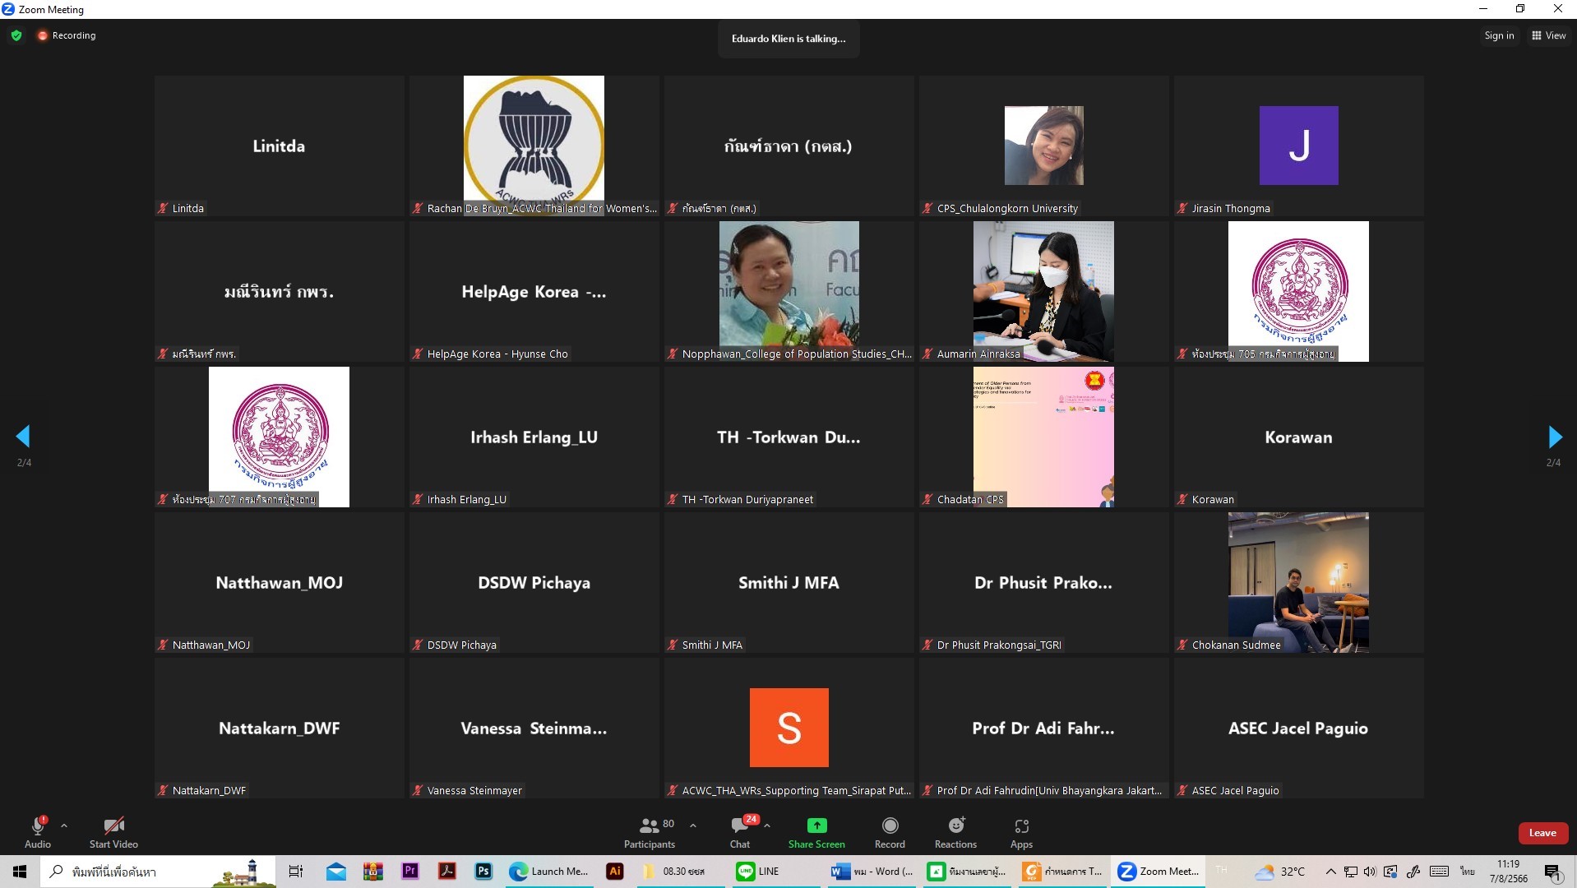
Task: Click the taskbar search box
Action: [x=158, y=872]
